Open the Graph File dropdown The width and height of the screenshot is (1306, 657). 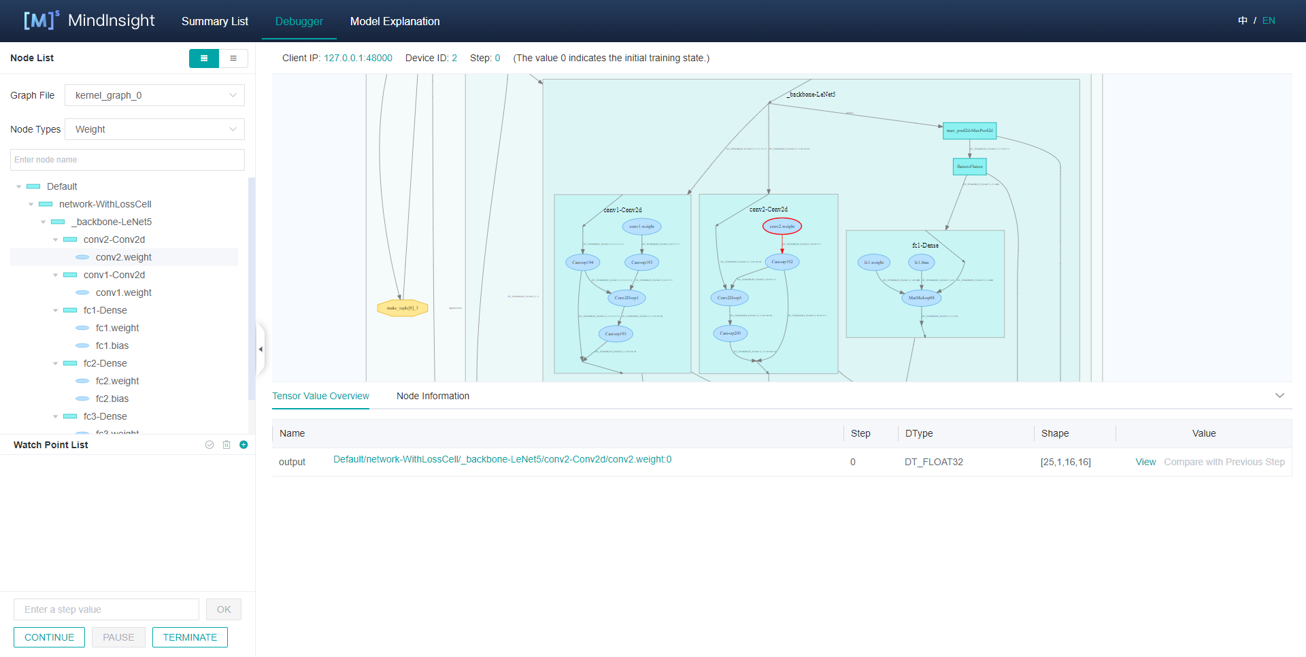click(x=154, y=95)
